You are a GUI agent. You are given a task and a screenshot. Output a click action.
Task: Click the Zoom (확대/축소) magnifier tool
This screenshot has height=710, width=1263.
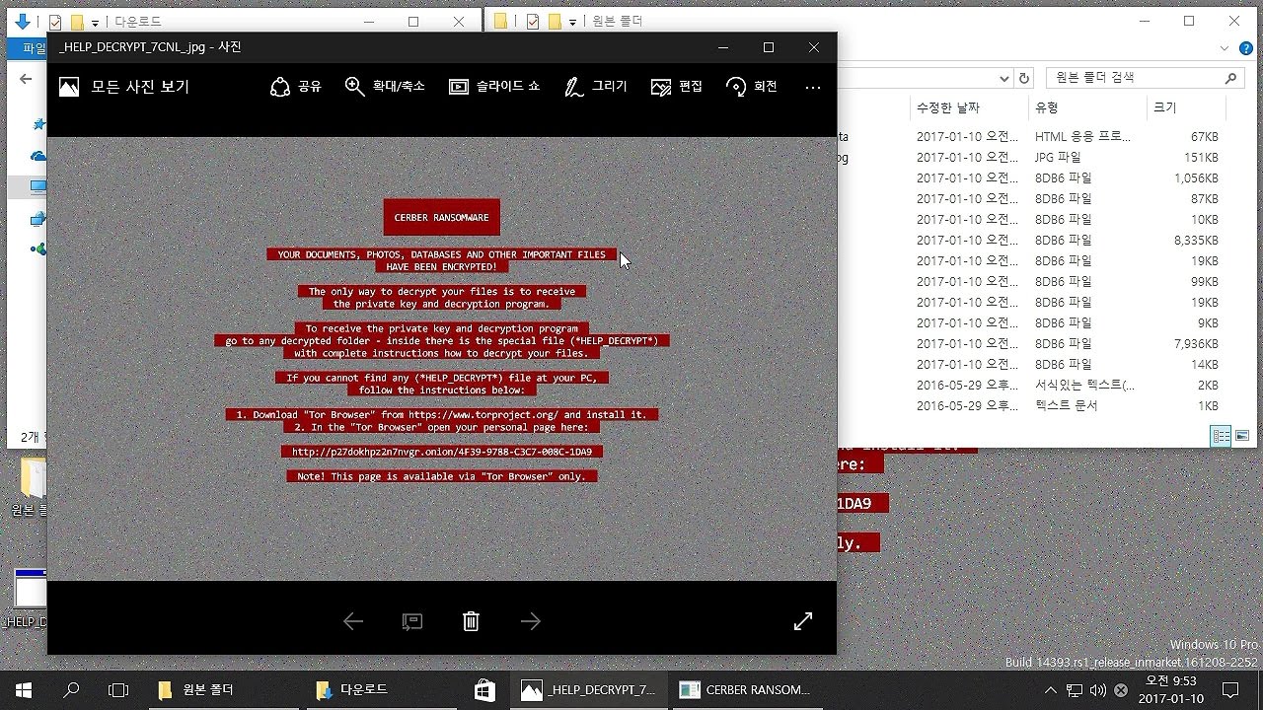[385, 87]
